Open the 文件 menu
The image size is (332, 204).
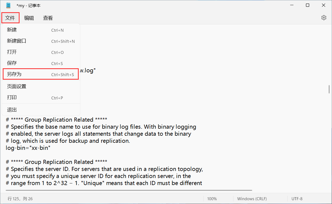10,18
